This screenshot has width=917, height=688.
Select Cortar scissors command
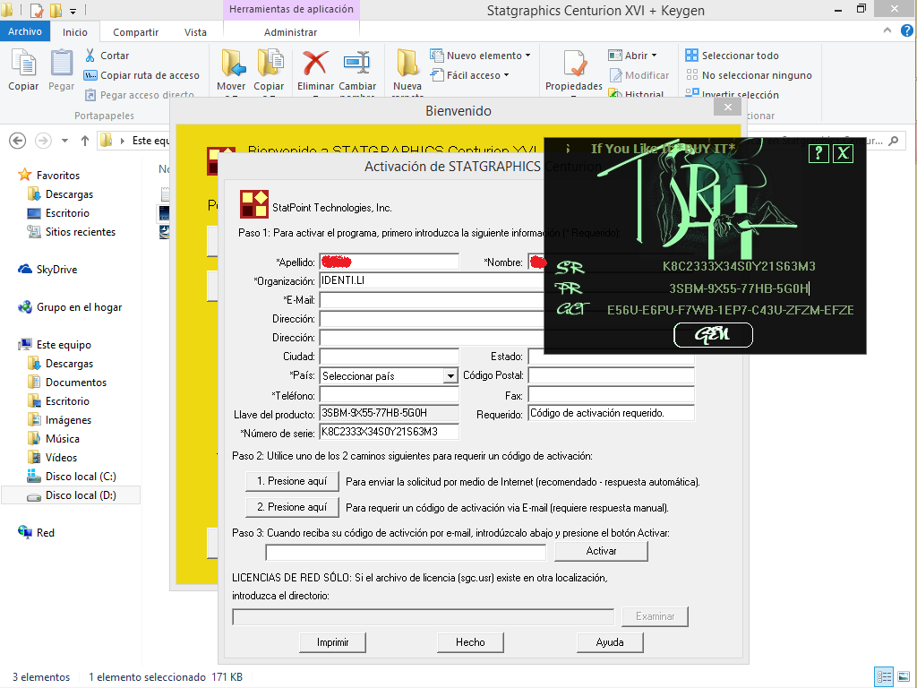107,56
